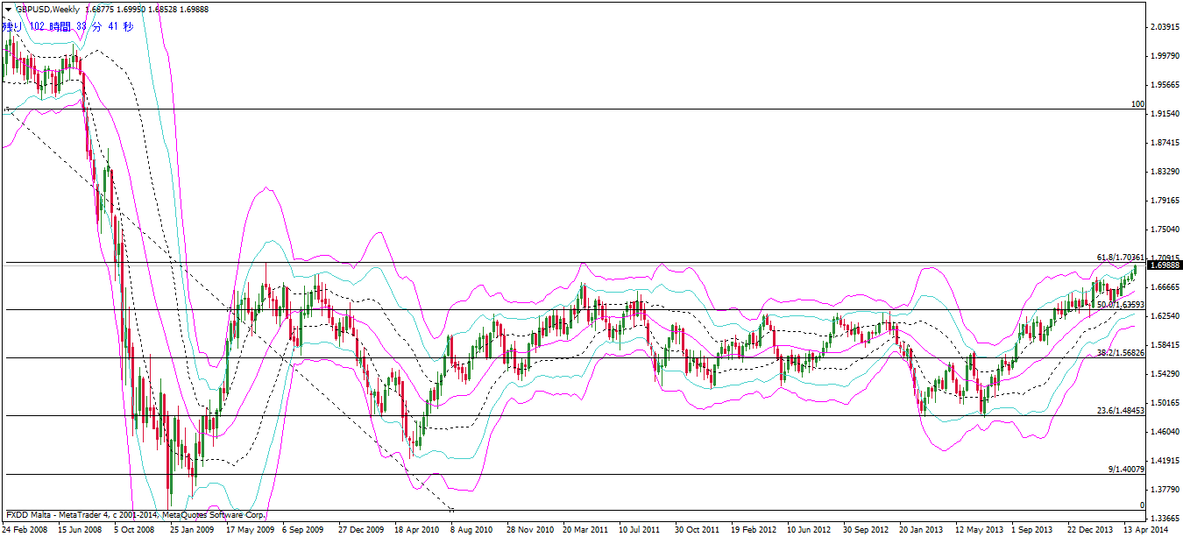This screenshot has height=537, width=1183.
Task: Select the Fibonacci 61.8/1.70361 level label
Action: [x=1121, y=258]
